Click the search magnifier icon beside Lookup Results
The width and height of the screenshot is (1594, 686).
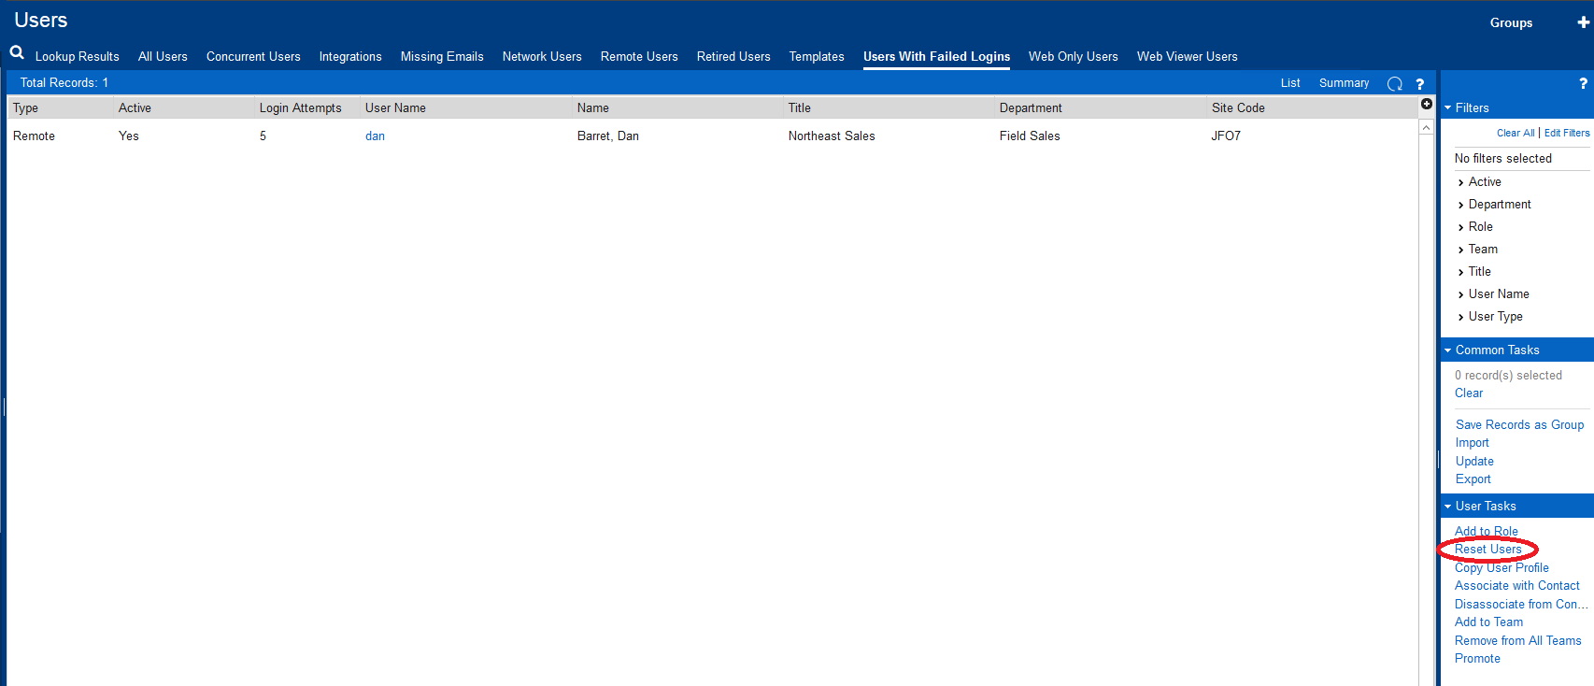pyautogui.click(x=17, y=52)
